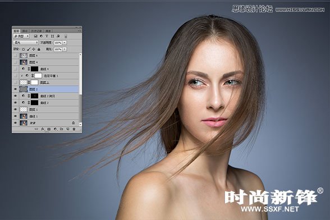Click the add layer mask icon

(x=49, y=129)
